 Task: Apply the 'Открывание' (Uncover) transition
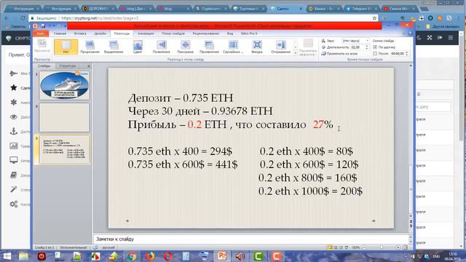(x=280, y=47)
